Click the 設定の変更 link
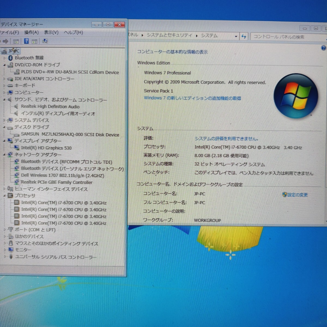Screen dimensions: 327x327 click(x=298, y=195)
